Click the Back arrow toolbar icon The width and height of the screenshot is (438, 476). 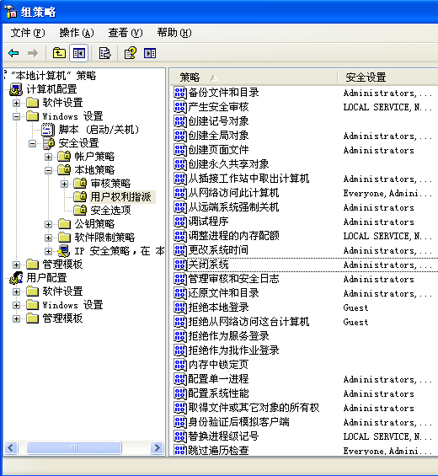point(13,53)
